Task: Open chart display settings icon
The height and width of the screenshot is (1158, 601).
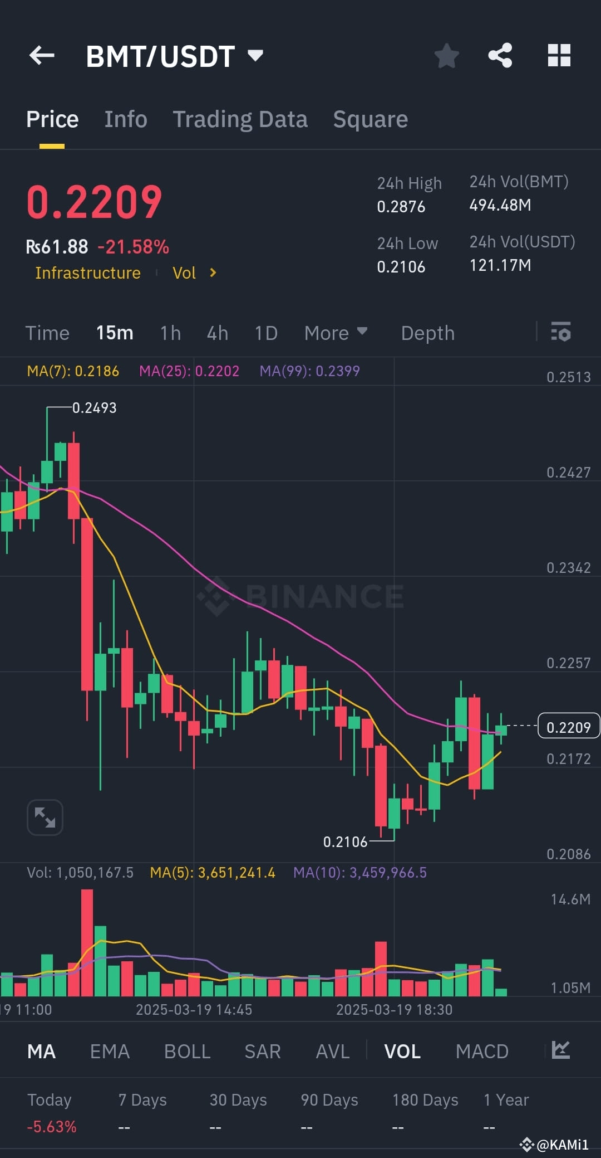Action: click(x=561, y=333)
